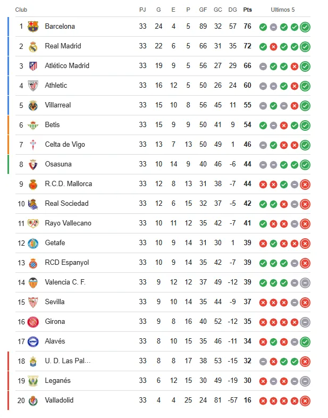Image resolution: width=328 pixels, height=418 pixels.
Task: Click the DG goal difference column header
Action: click(232, 10)
